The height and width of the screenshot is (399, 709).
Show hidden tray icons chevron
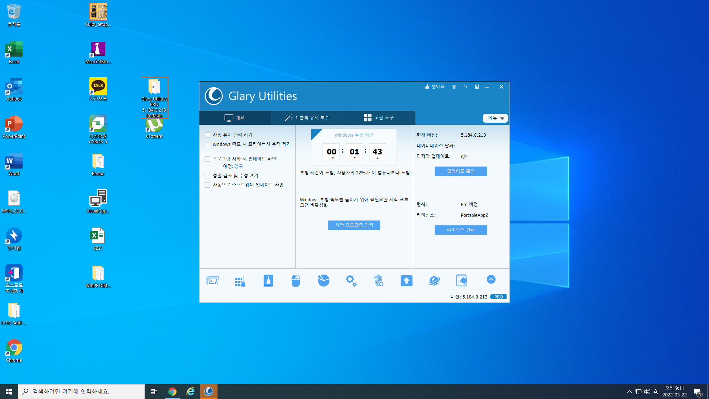coord(630,392)
